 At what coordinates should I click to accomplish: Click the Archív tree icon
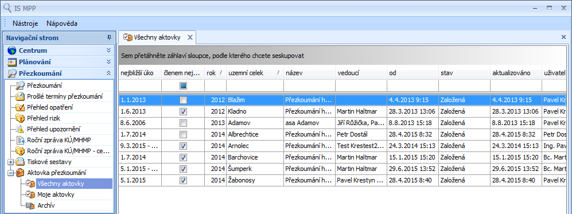[30, 205]
